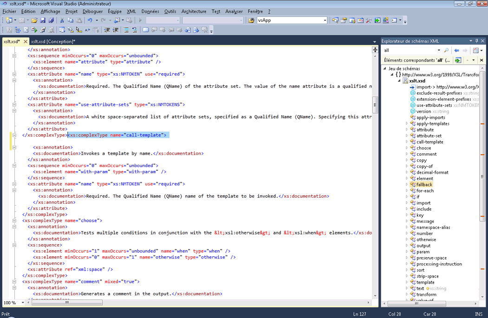Screen dimensions: 488x318
Task: Select the for-each element in schema tree
Action: [x=425, y=191]
